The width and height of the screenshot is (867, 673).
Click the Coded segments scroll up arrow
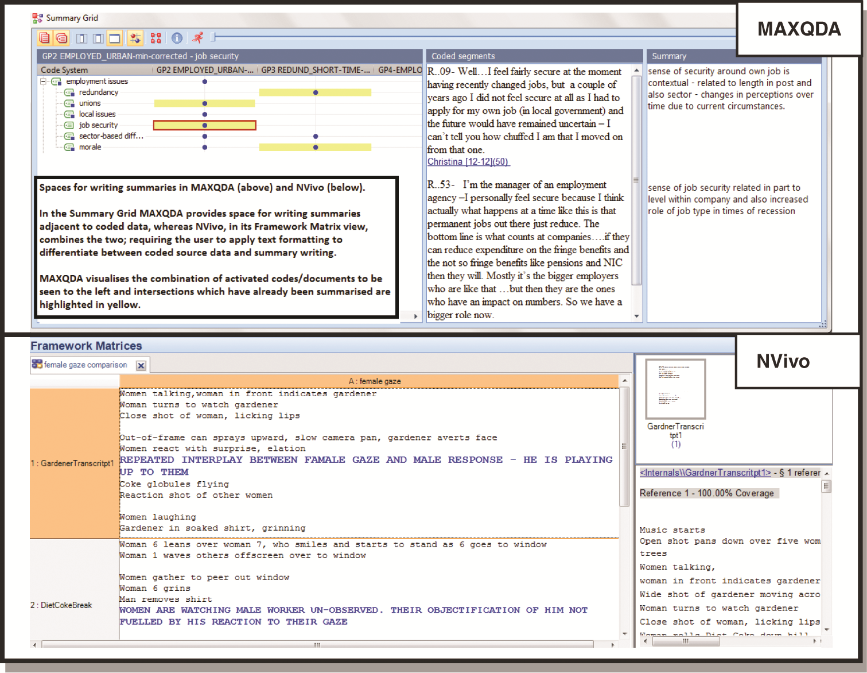[636, 71]
